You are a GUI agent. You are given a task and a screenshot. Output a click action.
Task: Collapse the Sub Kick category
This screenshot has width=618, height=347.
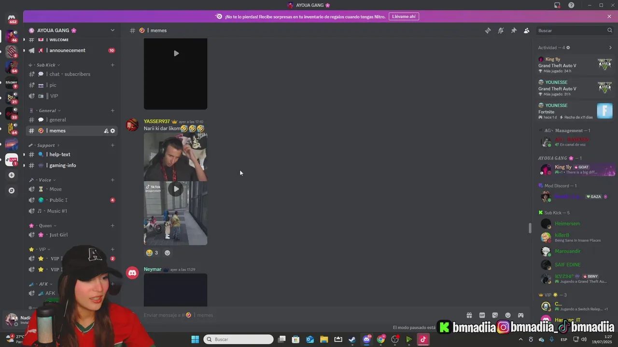(46, 65)
